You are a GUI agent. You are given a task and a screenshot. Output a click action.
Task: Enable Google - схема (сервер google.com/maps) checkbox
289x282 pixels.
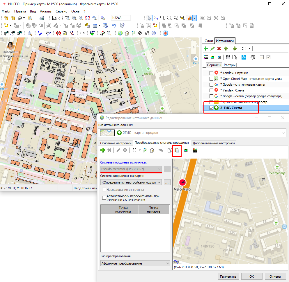coord(211,96)
